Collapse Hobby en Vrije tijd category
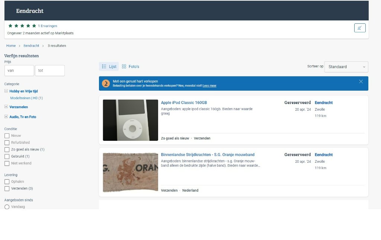This screenshot has height=240, width=381. (6, 91)
